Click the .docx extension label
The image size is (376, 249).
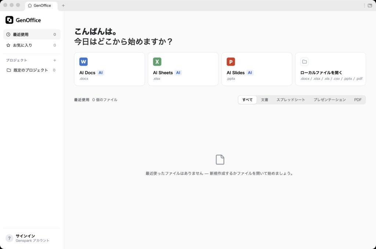(84, 79)
